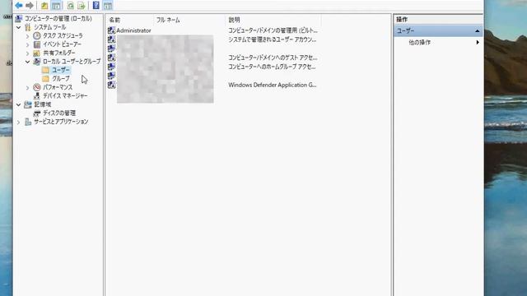527x296 pixels.
Task: Click the user icon in the ホームグループ アクセ row
Action: 111,67
